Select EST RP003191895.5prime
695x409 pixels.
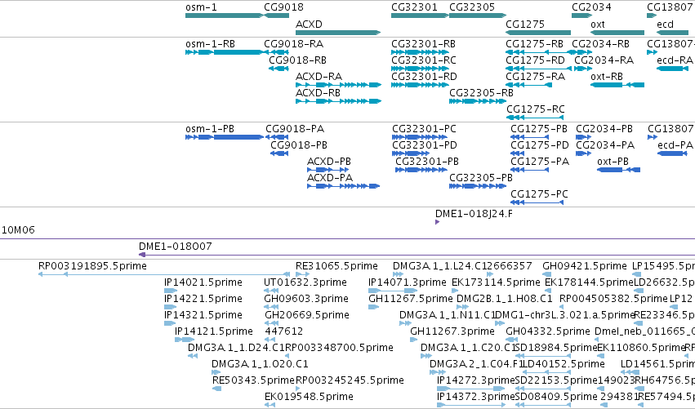tap(164, 275)
